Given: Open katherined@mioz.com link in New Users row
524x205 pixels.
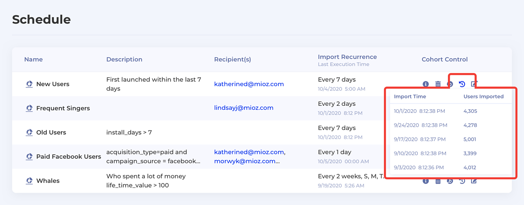Looking at the screenshot, I should click(249, 84).
